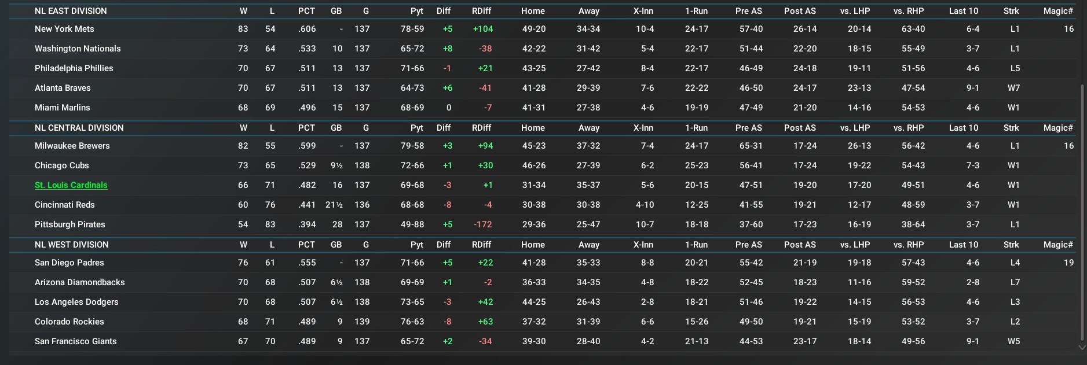Screen dimensions: 1087x365
Task: Sort NL East Division by RDiff header
Action: coord(481,11)
